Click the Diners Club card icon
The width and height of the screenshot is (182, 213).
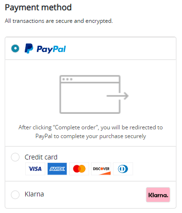[123, 169]
